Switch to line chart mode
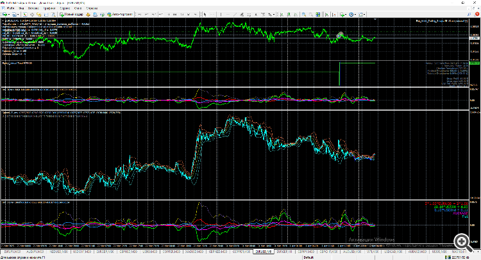Screen dimensions: 481x260 point(296,14)
